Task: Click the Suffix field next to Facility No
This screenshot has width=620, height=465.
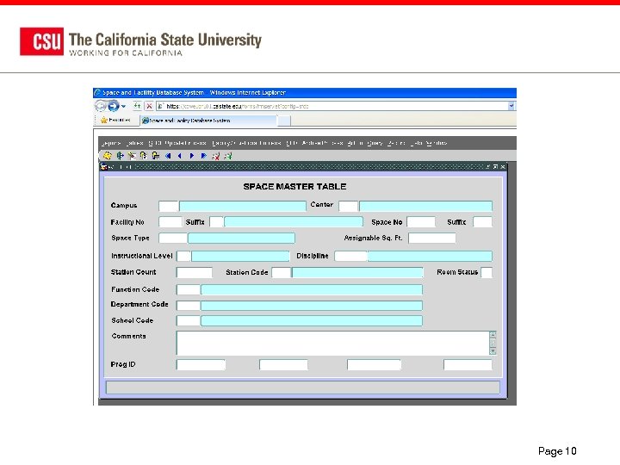Action: [216, 222]
